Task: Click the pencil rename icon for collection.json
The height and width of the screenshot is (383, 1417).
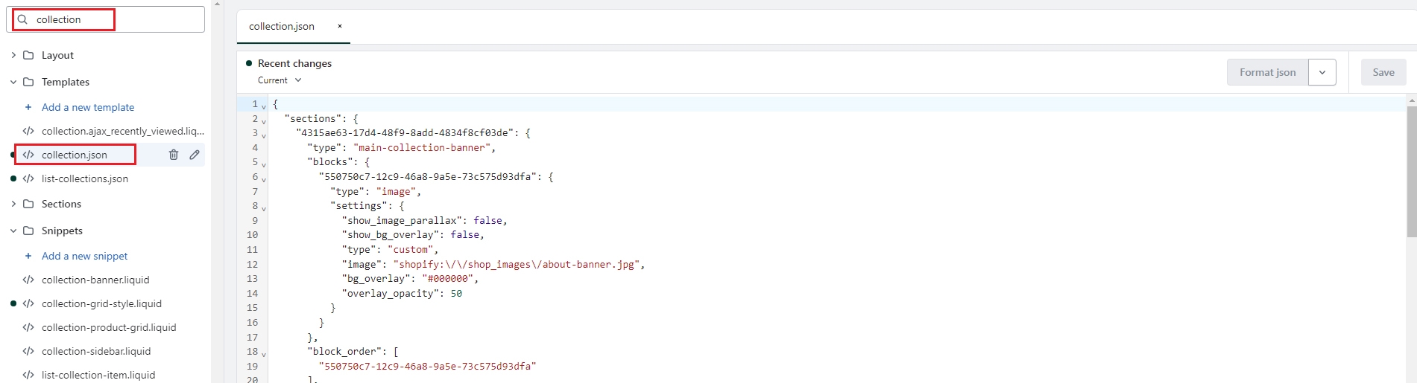Action: 195,155
